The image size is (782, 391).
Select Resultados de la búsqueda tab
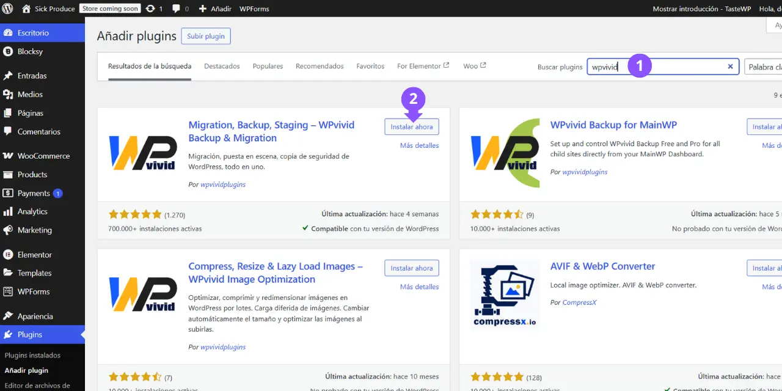coord(150,66)
